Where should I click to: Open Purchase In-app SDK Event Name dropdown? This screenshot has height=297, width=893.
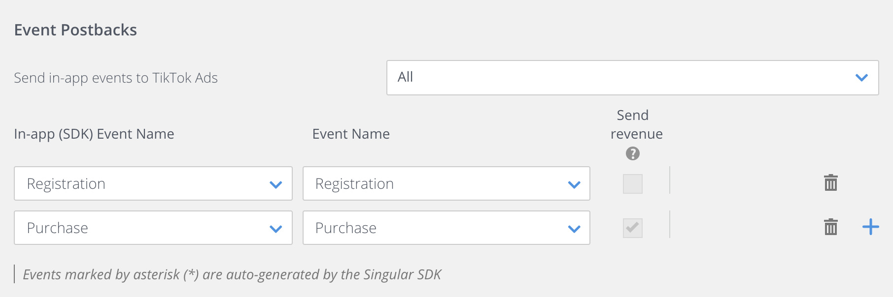(153, 228)
